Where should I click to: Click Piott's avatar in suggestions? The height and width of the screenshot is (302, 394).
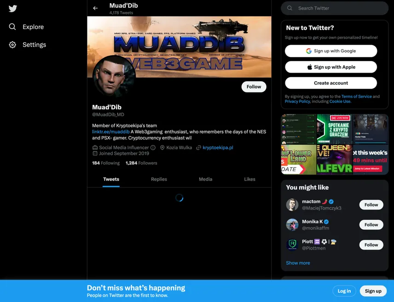tap(292, 245)
